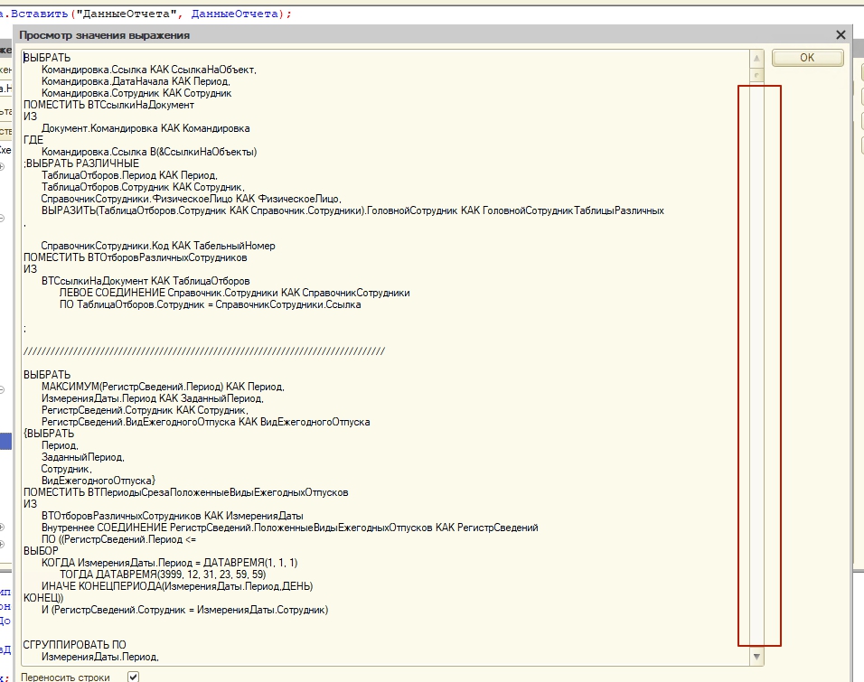Click the line of slashes separator
The height and width of the screenshot is (682, 864).
[203, 351]
